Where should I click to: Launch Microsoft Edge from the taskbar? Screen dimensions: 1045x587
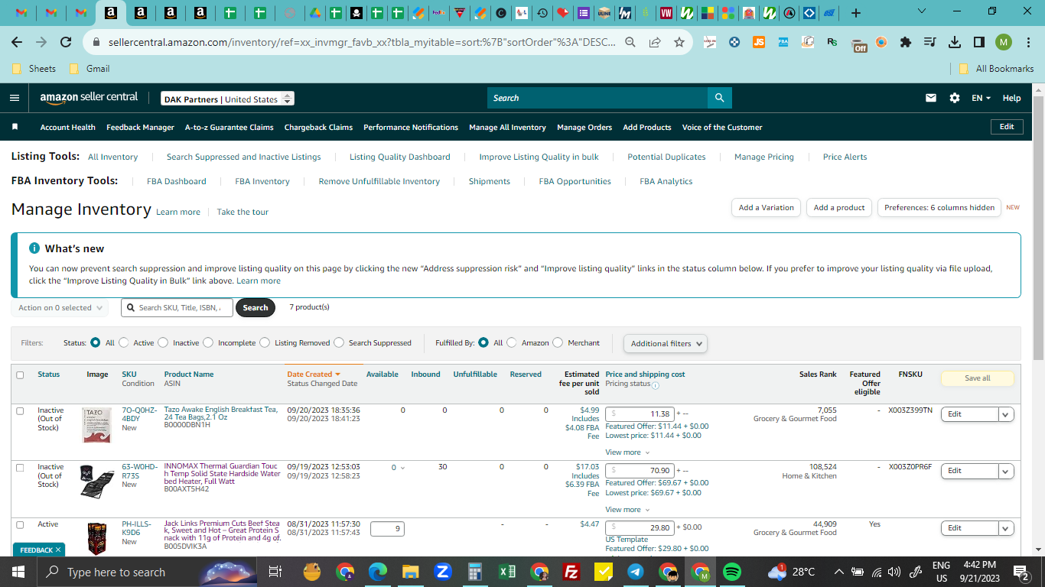pos(378,572)
